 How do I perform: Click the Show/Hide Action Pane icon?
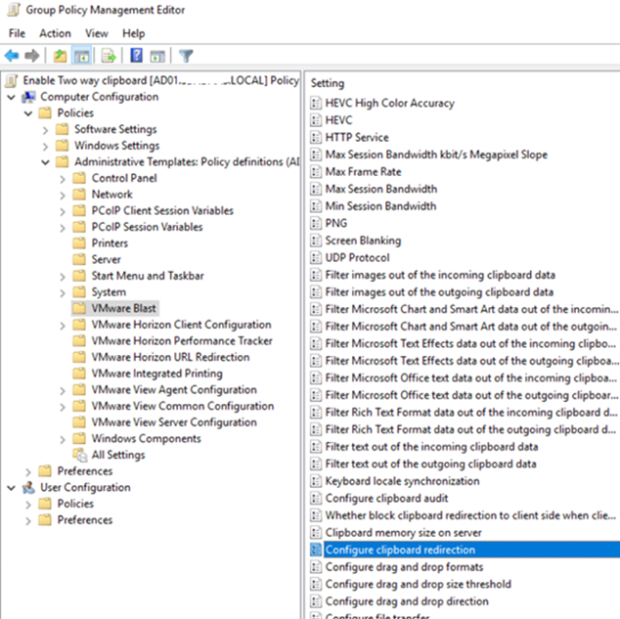(157, 56)
